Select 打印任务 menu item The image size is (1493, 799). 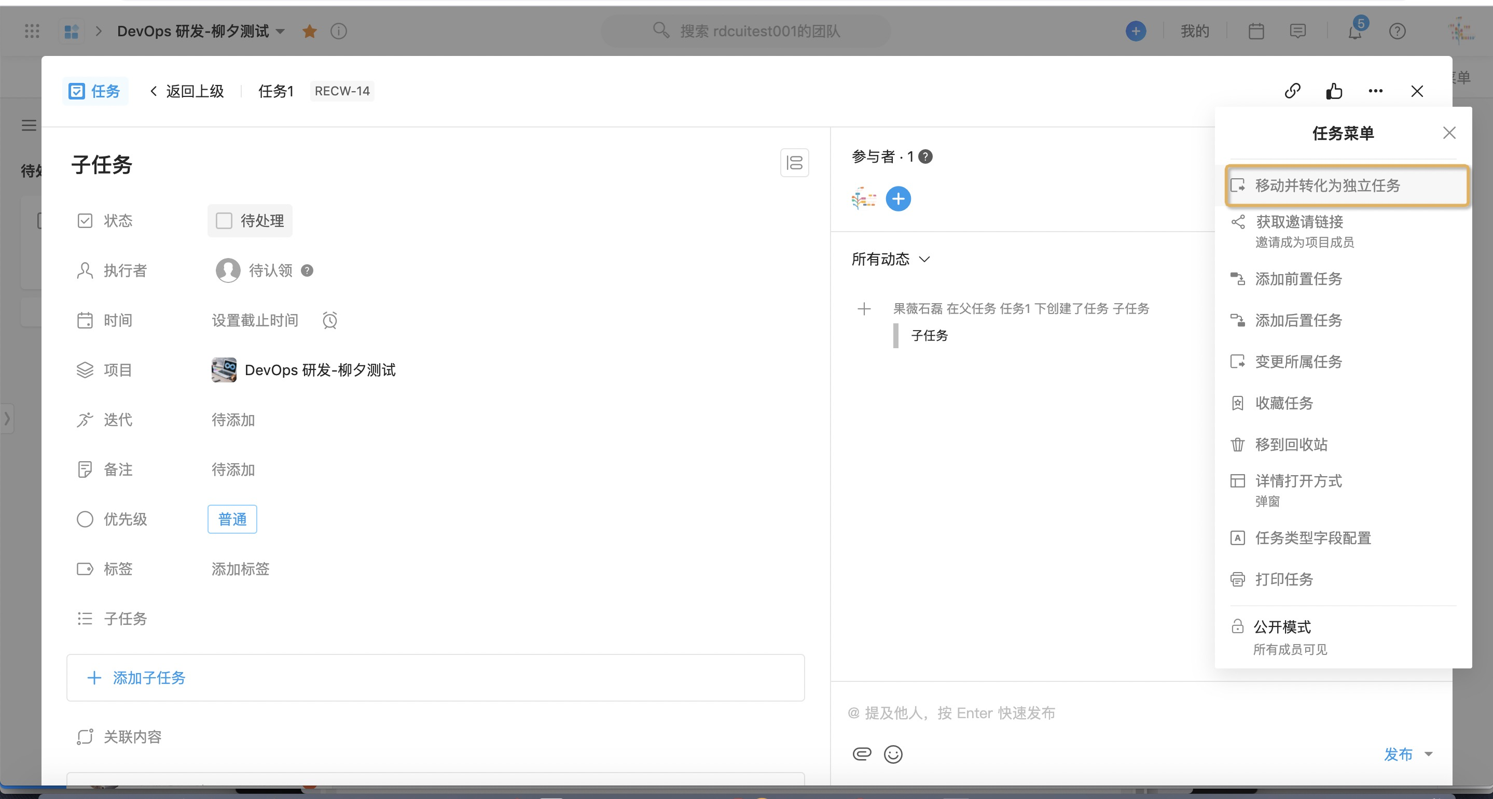click(x=1343, y=579)
